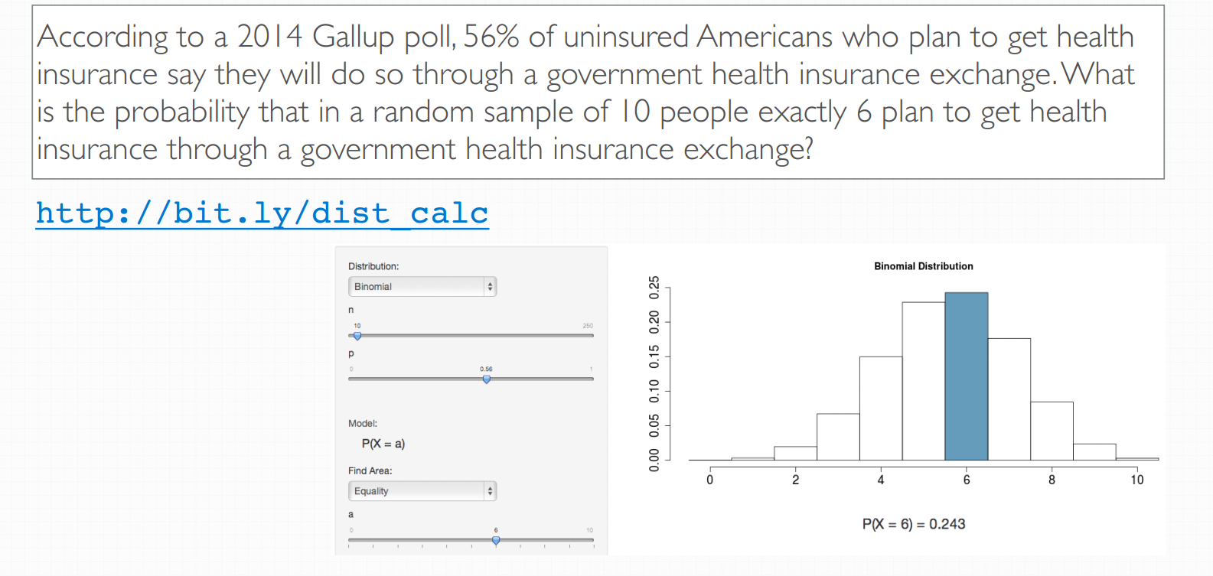The image size is (1213, 576).
Task: Open the Find Area dropdown showing Equality
Action: pyautogui.click(x=422, y=491)
